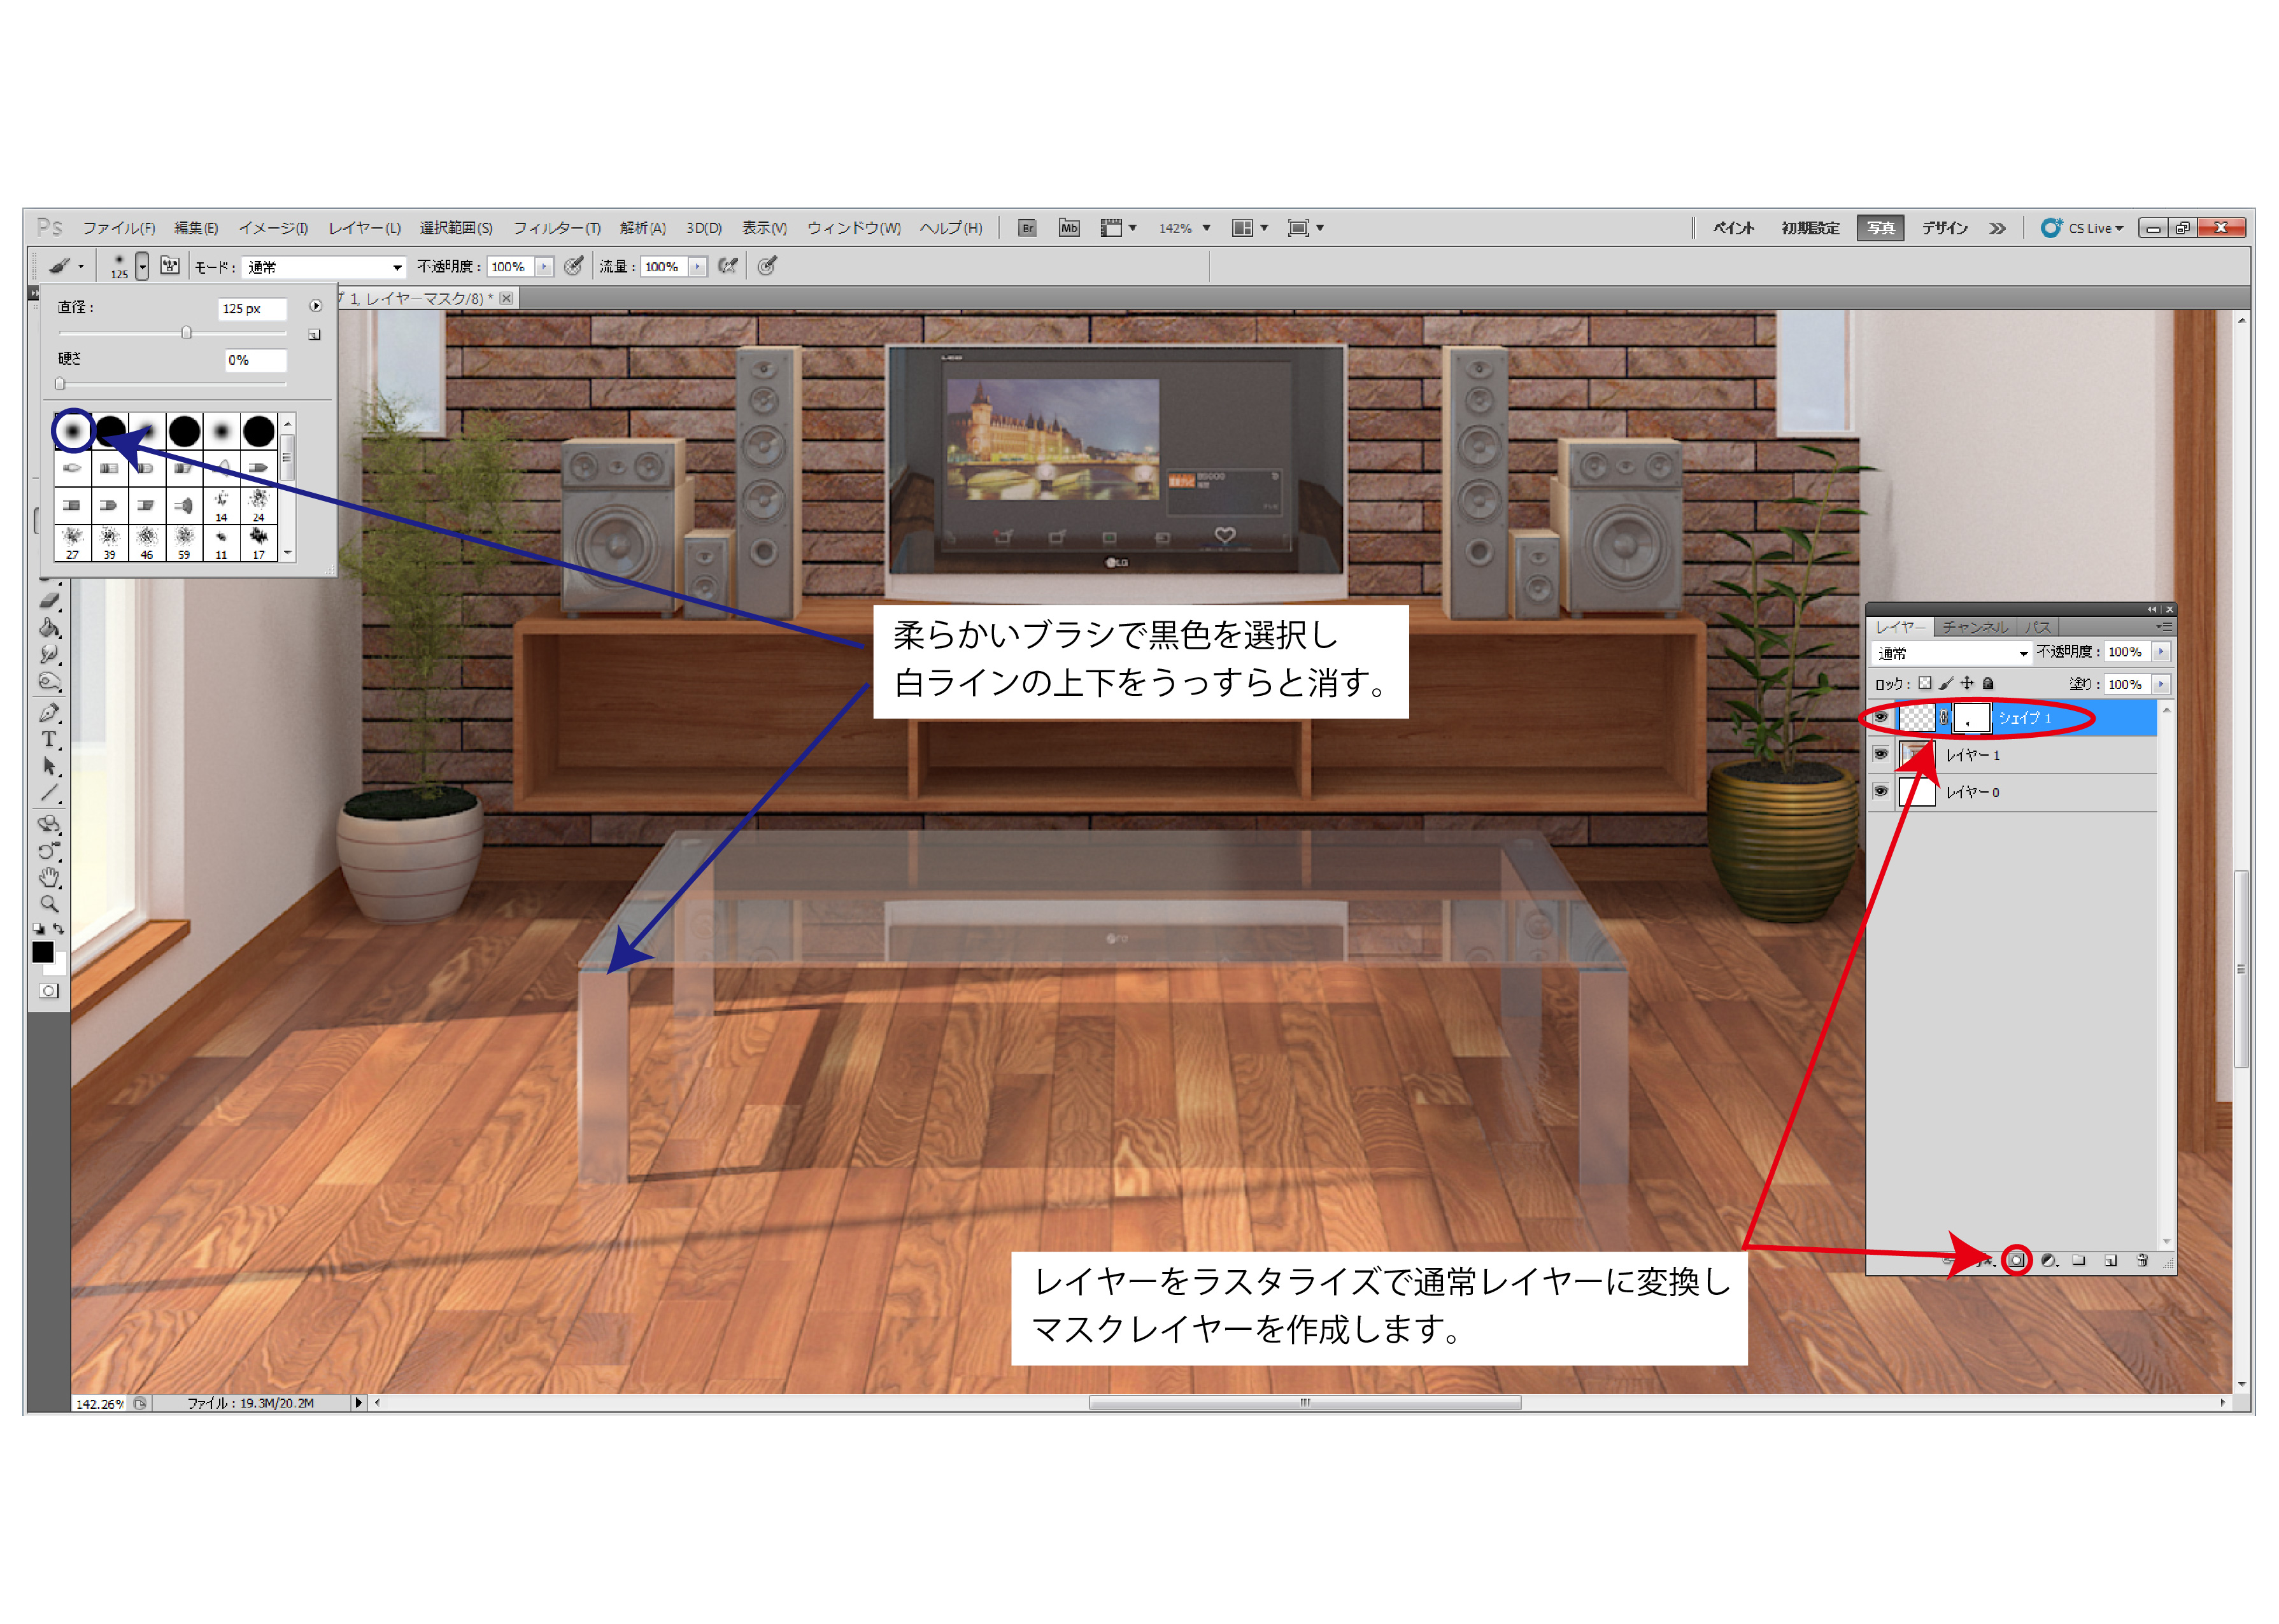Open the Brush panel toggle icon

point(170,266)
